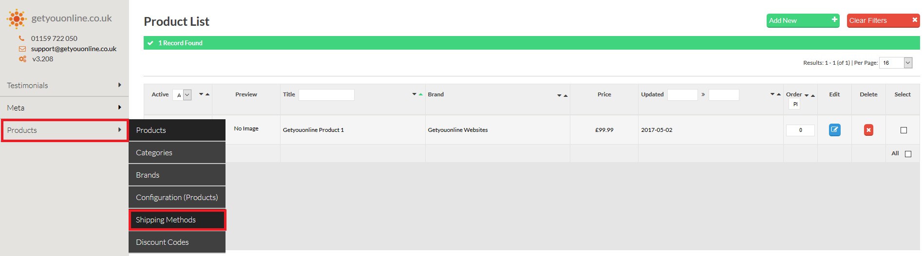Sort Brand column ascending arrow

565,96
